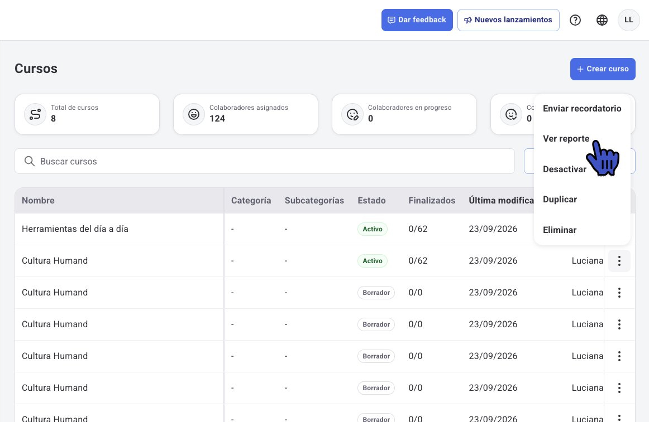
Task: Click the Categoría column header
Action: [251, 201]
